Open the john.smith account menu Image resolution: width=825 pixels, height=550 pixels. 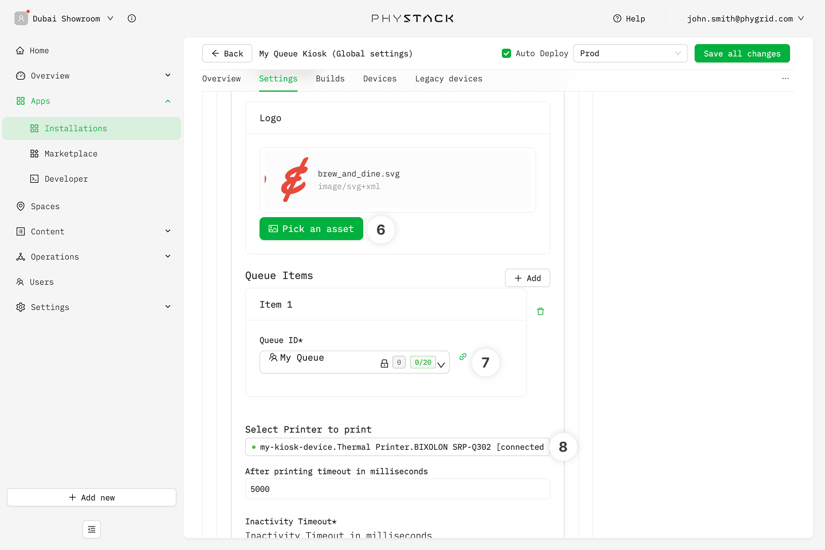click(x=745, y=19)
